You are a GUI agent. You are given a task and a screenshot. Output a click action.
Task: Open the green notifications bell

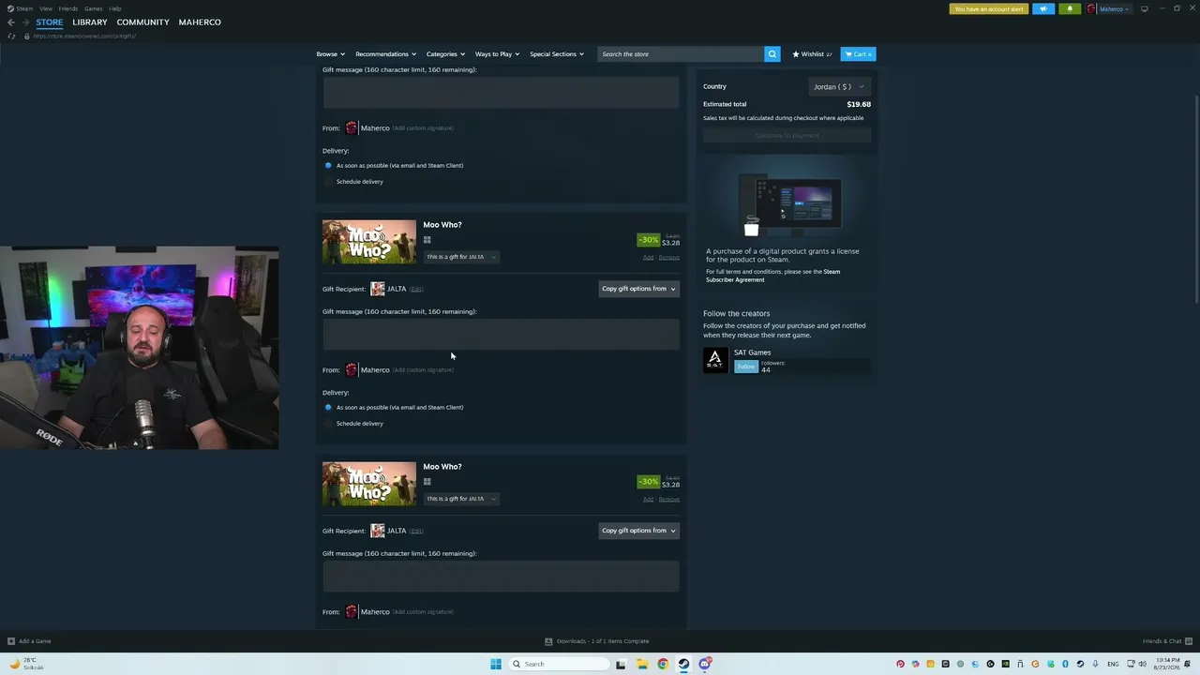coord(1070,8)
